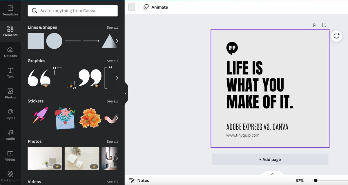Duplicate the page using the copy icon
The image size is (348, 185).
pyautogui.click(x=314, y=25)
